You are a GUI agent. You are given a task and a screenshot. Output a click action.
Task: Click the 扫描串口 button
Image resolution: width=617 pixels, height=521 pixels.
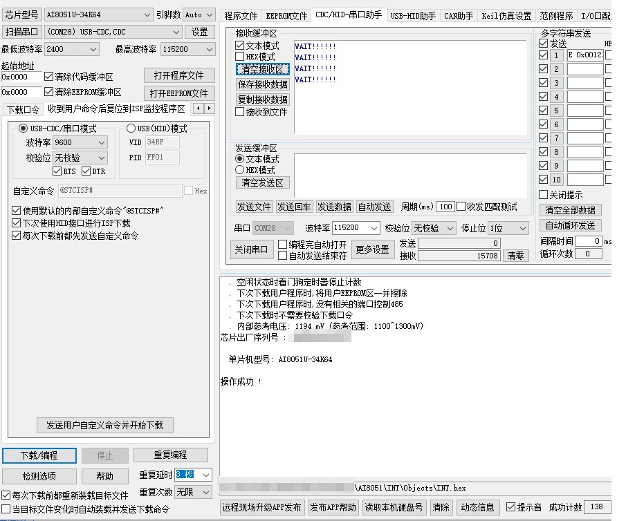21,32
